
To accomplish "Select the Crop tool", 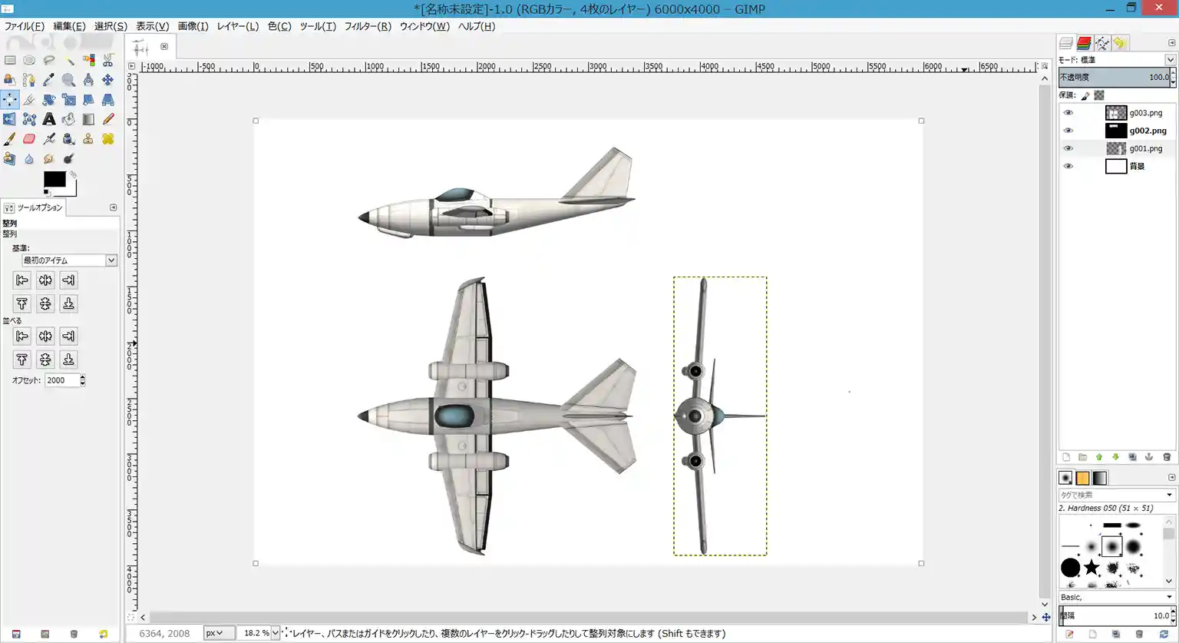I will coord(29,100).
